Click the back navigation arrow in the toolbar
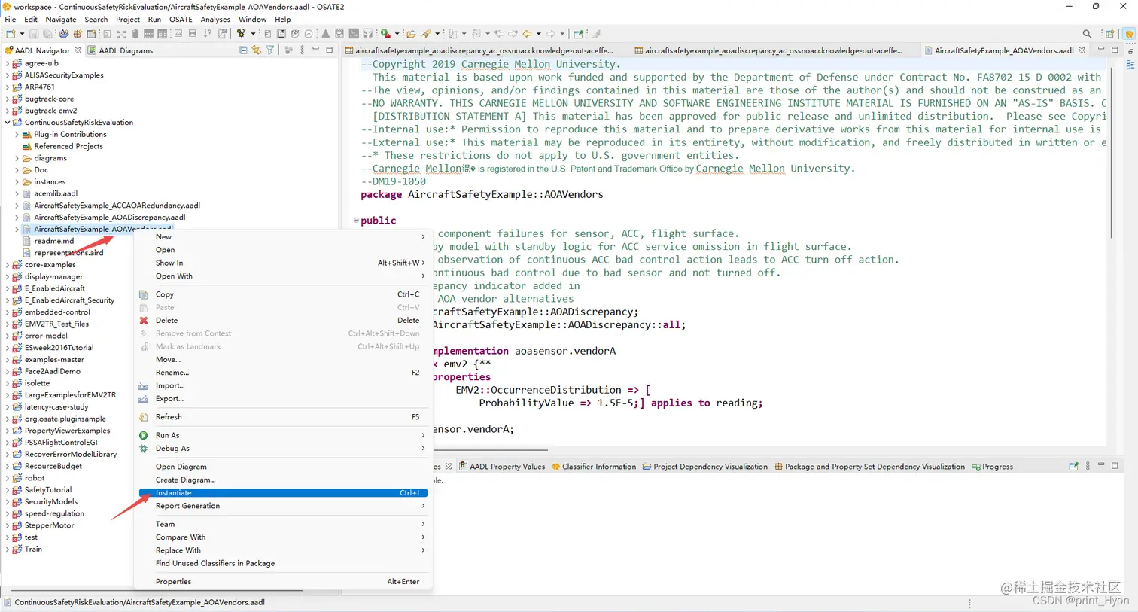 pyautogui.click(x=527, y=34)
